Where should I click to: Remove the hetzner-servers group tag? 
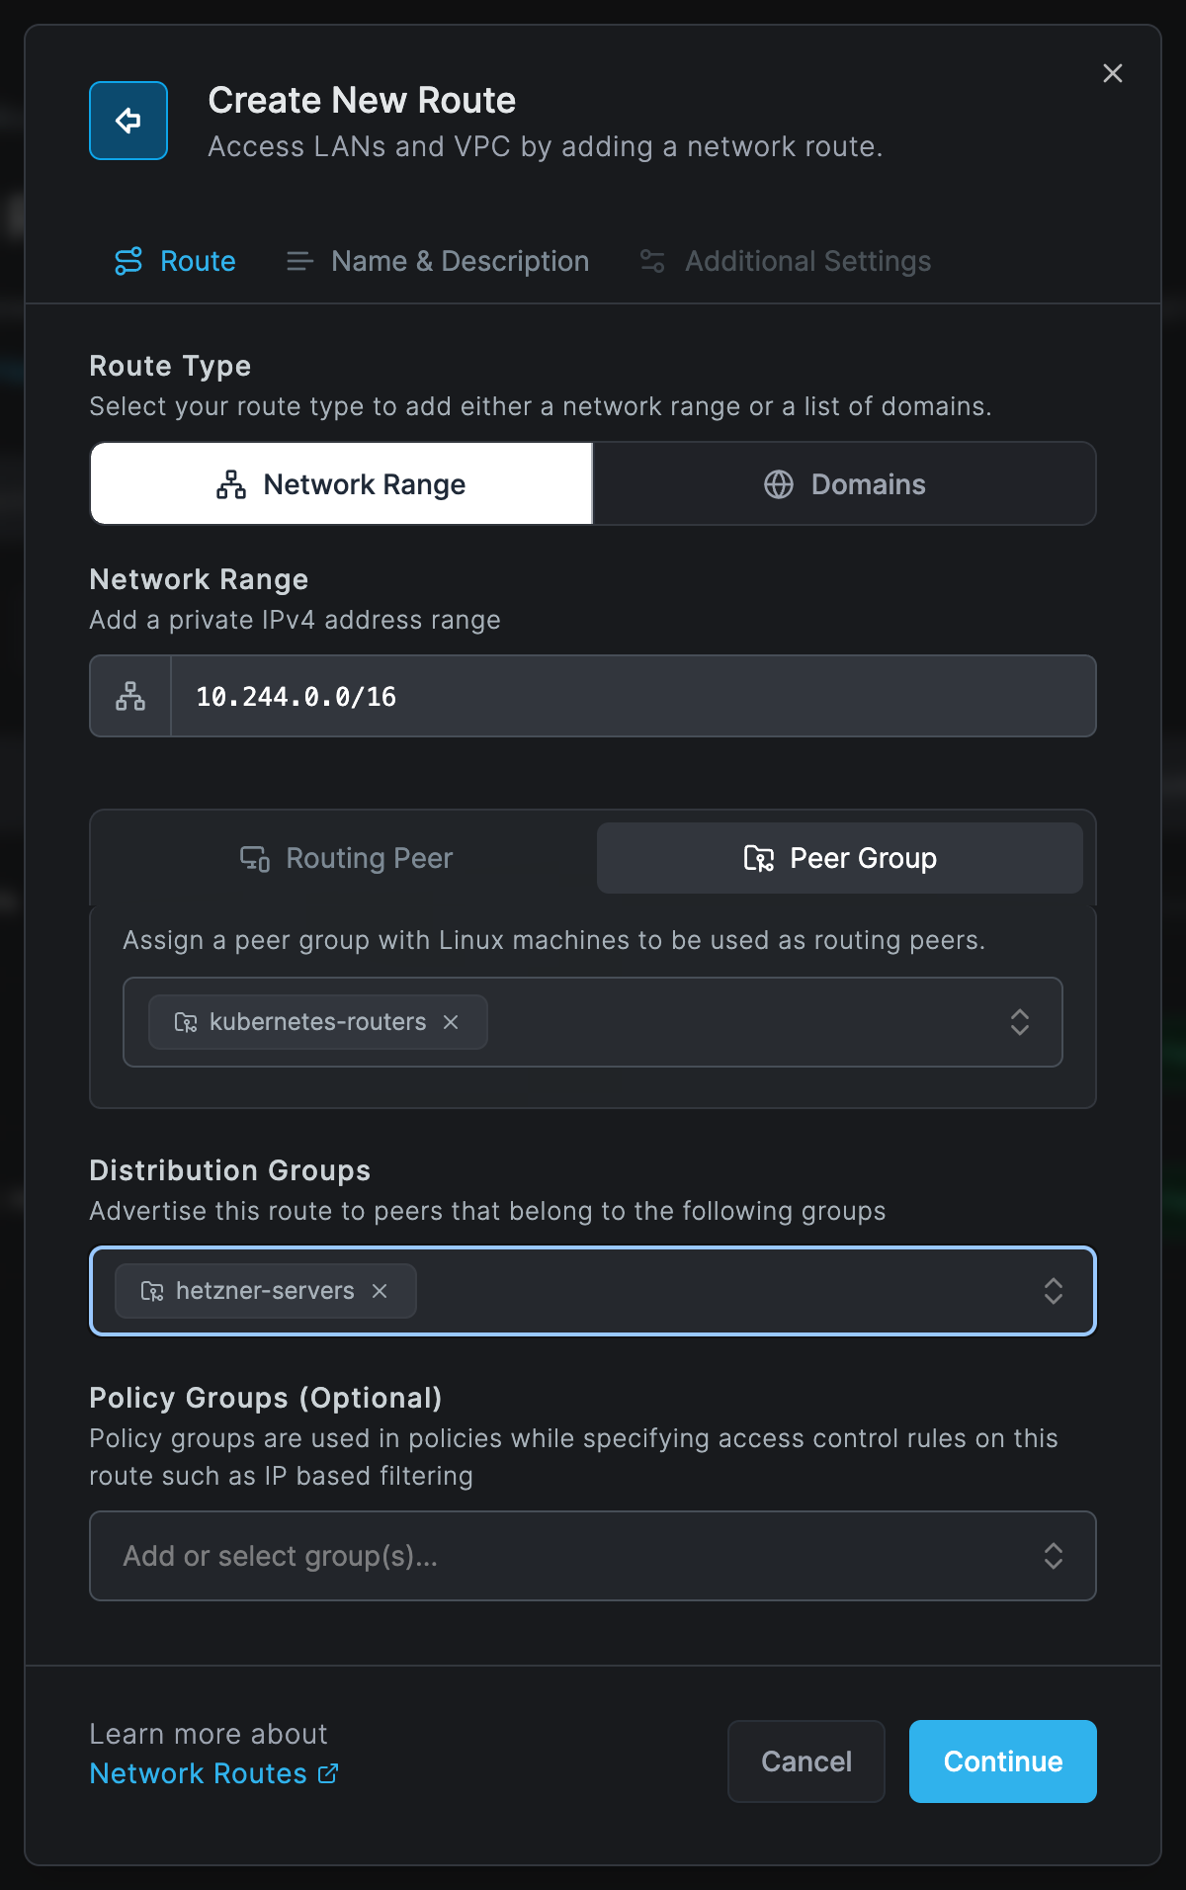[x=380, y=1291]
